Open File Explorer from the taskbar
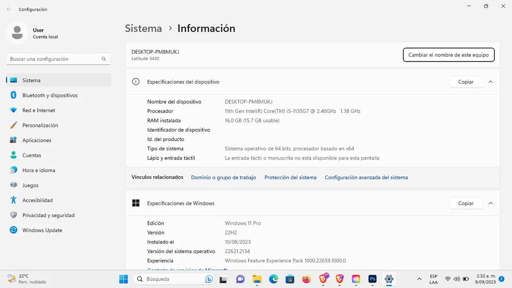This screenshot has height=288, width=512. (257, 279)
